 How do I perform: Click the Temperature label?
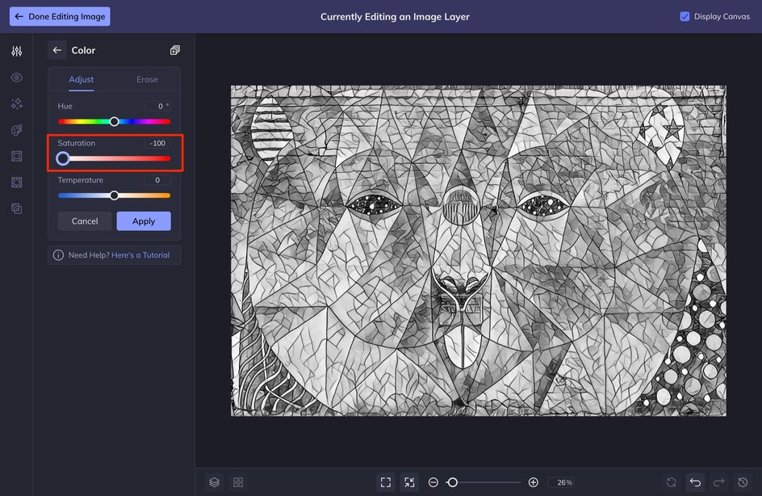80,180
